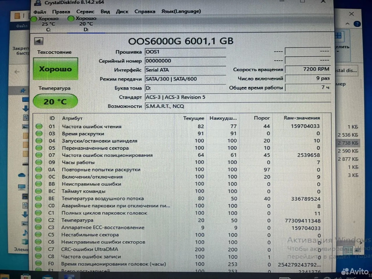The image size is (372, 279).
Task: Open the Файл menu
Action: (x=40, y=12)
